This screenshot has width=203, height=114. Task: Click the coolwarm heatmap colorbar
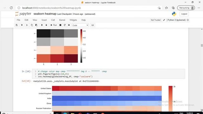(x=171, y=98)
